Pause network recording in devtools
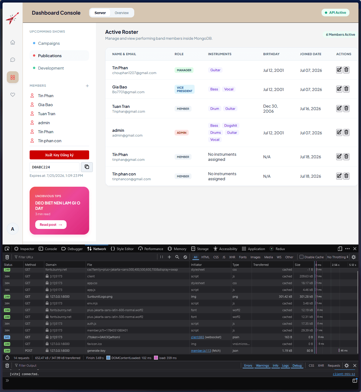Screen dimensions: 361x392 (x=162, y=257)
